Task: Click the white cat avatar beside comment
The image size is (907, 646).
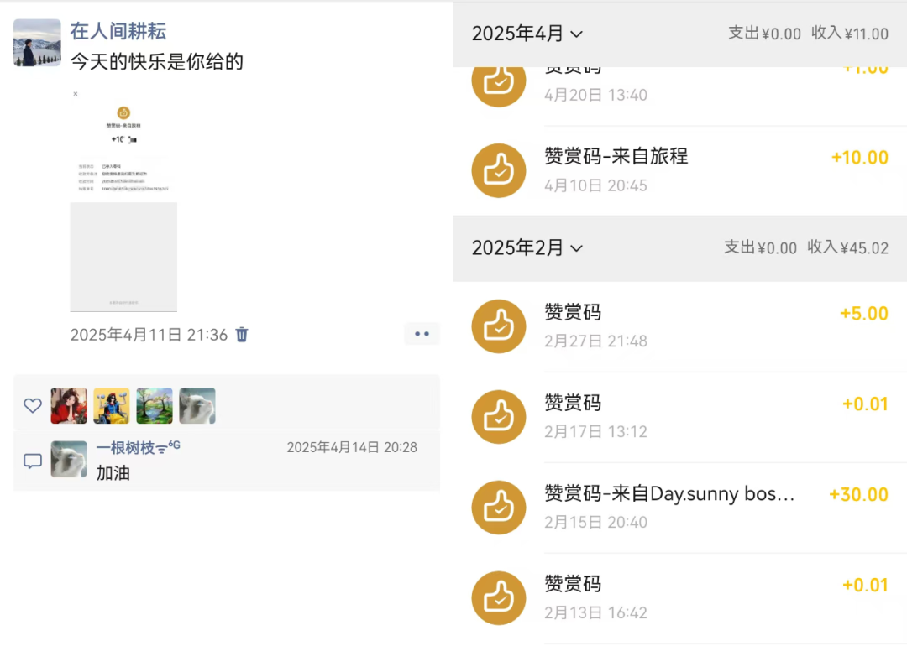Action: coord(69,460)
